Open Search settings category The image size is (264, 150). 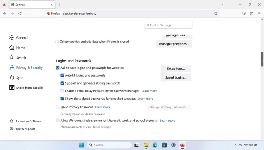(x=18, y=57)
